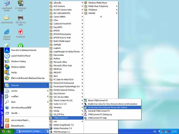Open the LogoManager for Nokia Phones folder
The width and height of the screenshot is (179, 134).
pyautogui.click(x=66, y=52)
